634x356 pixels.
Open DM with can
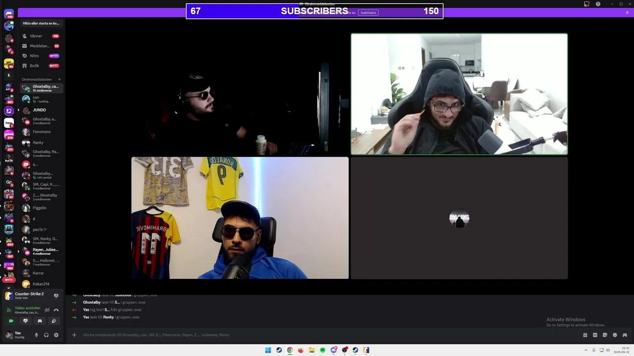tap(41, 99)
